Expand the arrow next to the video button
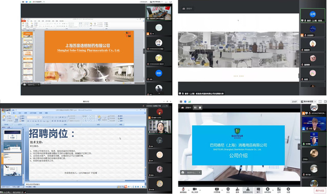This screenshot has height=194, width=327. pos(200,190)
